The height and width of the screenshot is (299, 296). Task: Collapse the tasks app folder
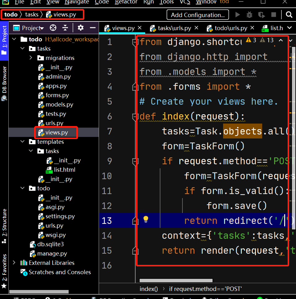click(x=22, y=48)
